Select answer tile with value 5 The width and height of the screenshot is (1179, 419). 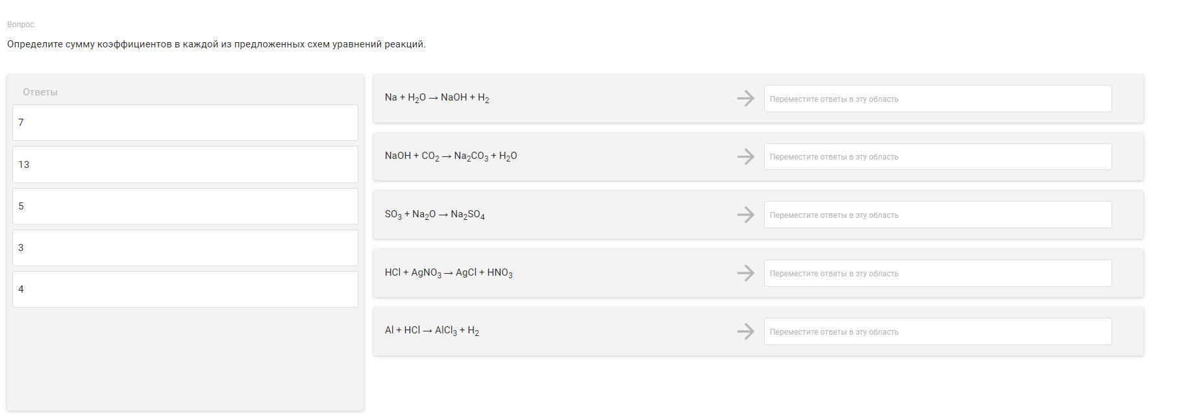185,206
